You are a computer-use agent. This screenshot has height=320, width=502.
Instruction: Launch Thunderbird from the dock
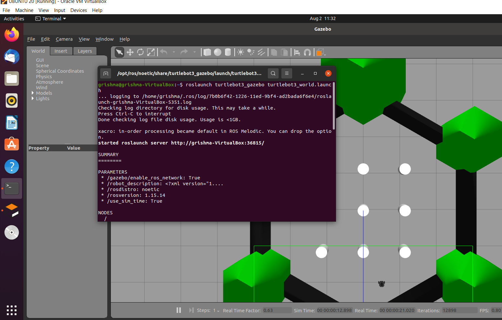coord(12,57)
